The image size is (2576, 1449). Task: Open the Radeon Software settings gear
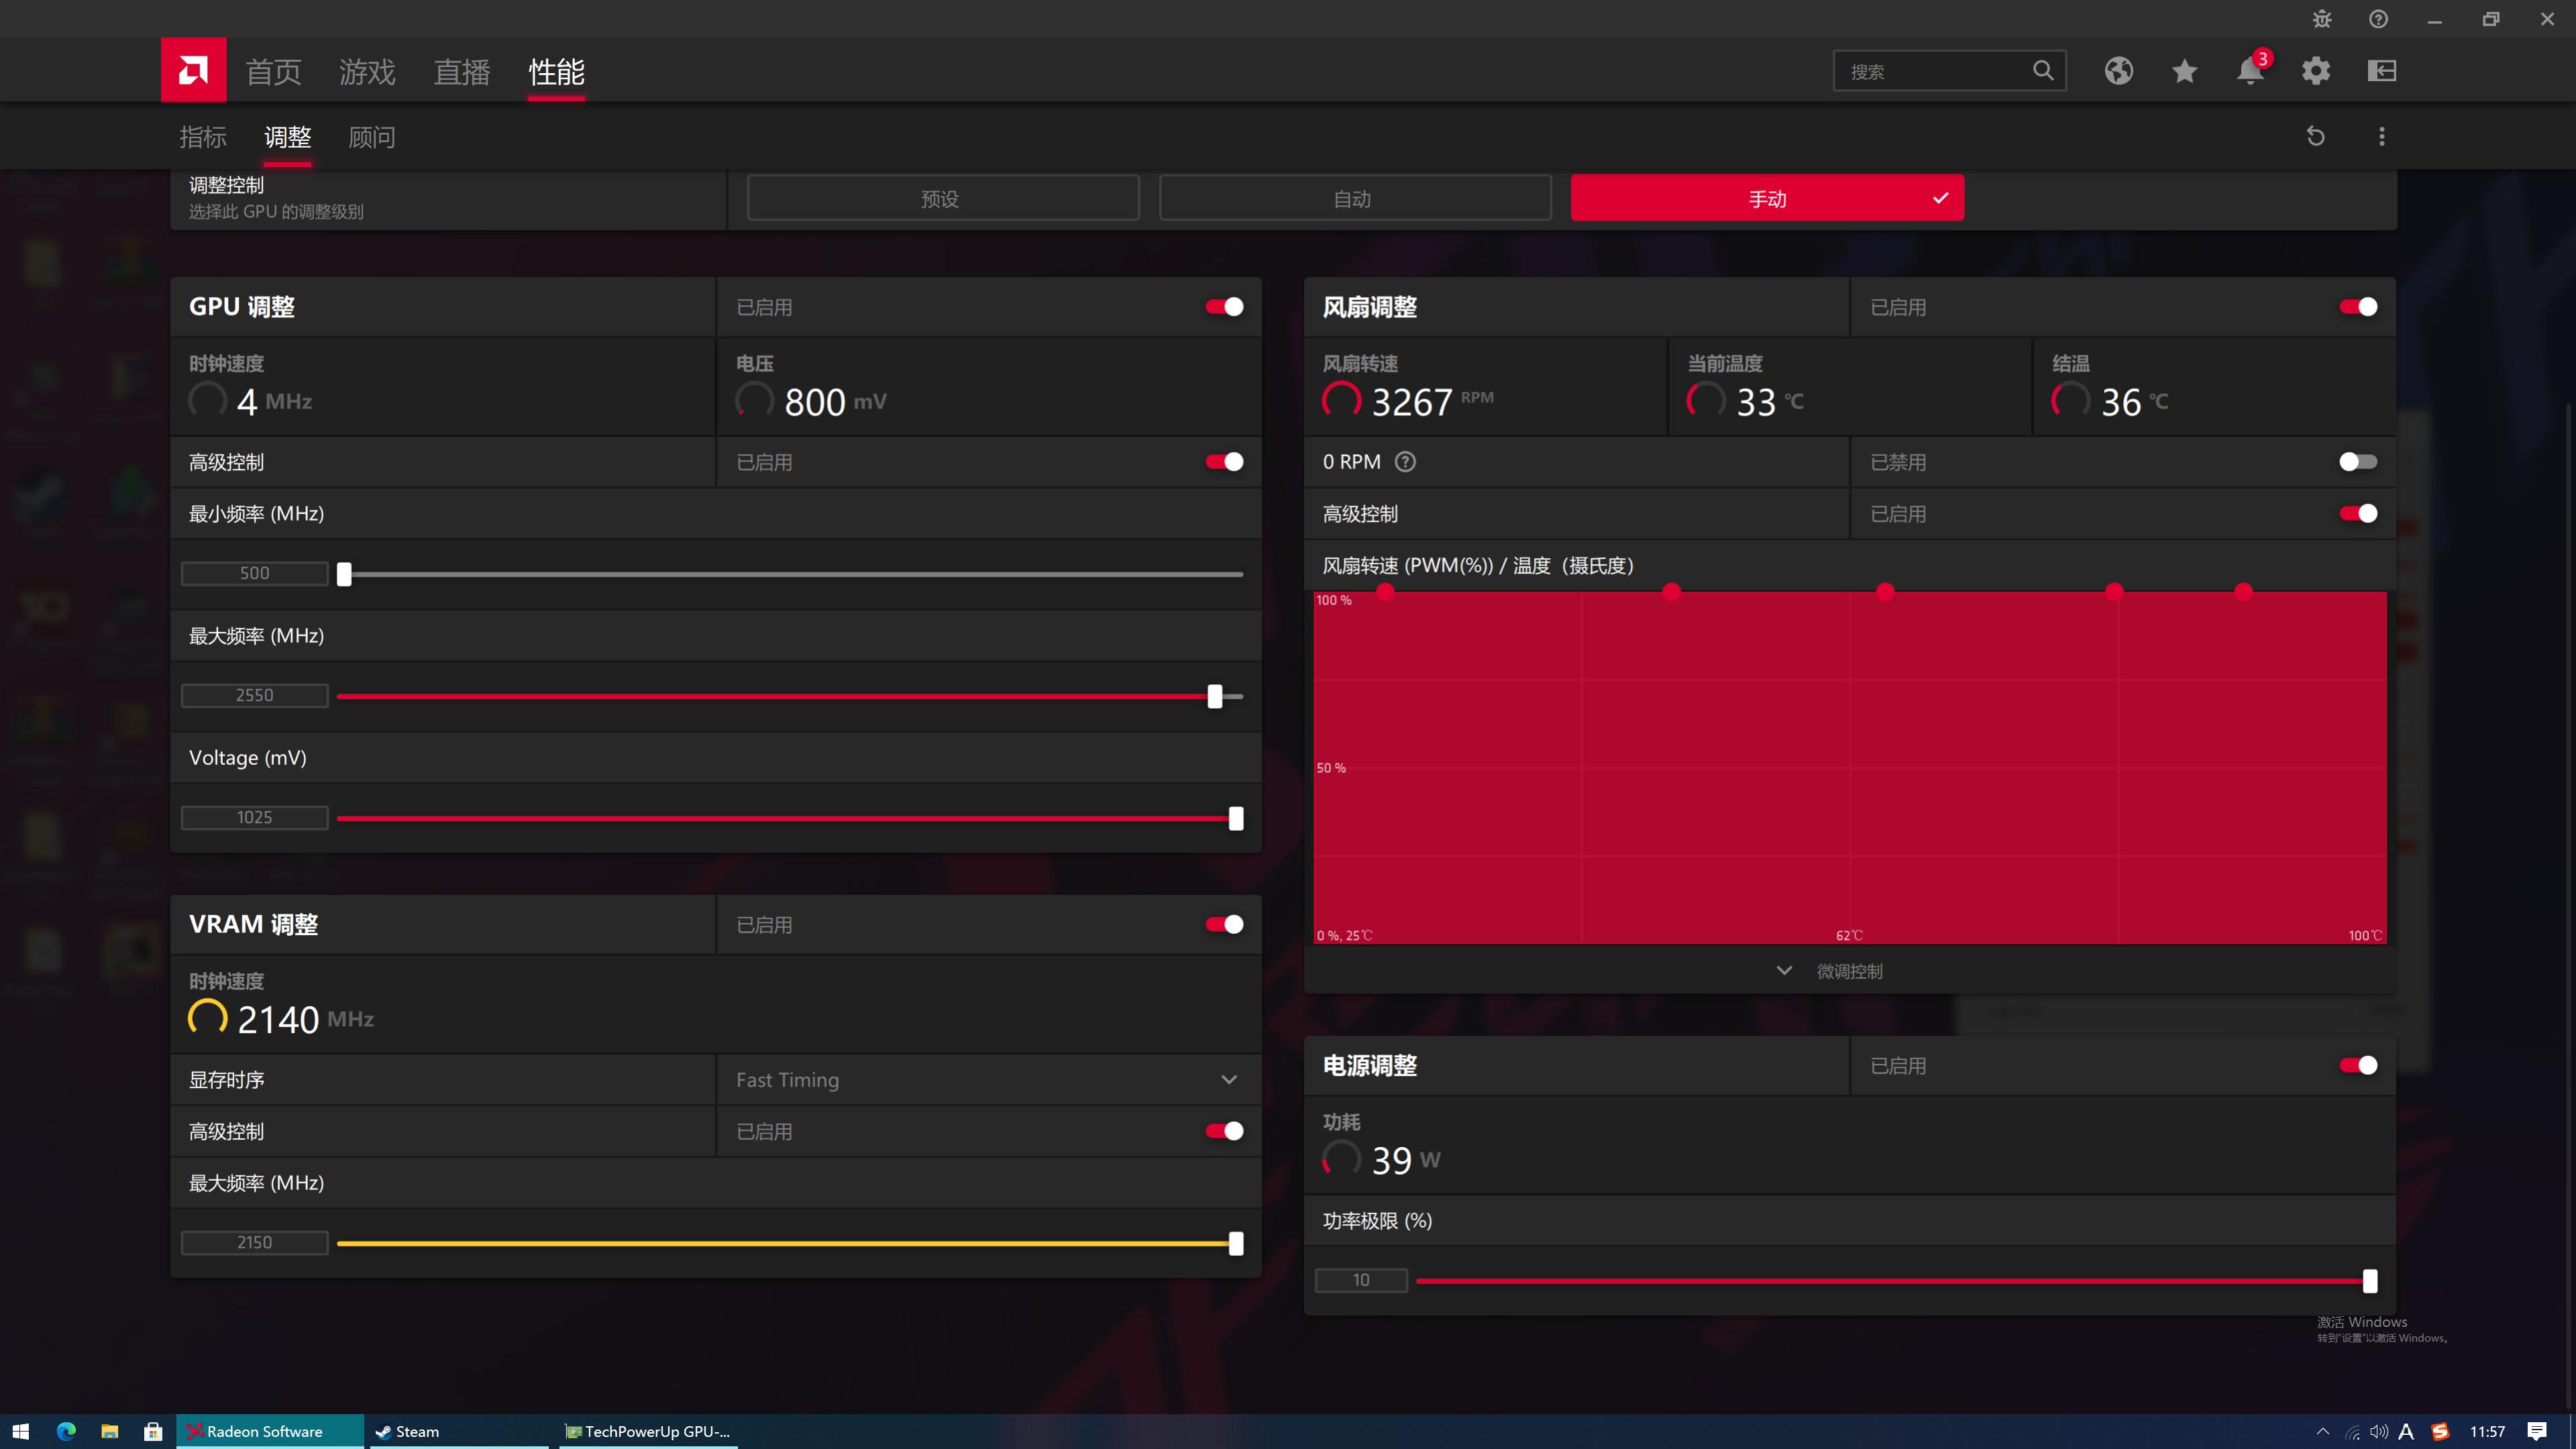click(2316, 70)
